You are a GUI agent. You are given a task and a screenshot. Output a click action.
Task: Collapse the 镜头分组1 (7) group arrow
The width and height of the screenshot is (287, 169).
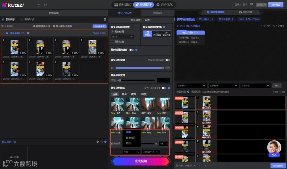3,33
